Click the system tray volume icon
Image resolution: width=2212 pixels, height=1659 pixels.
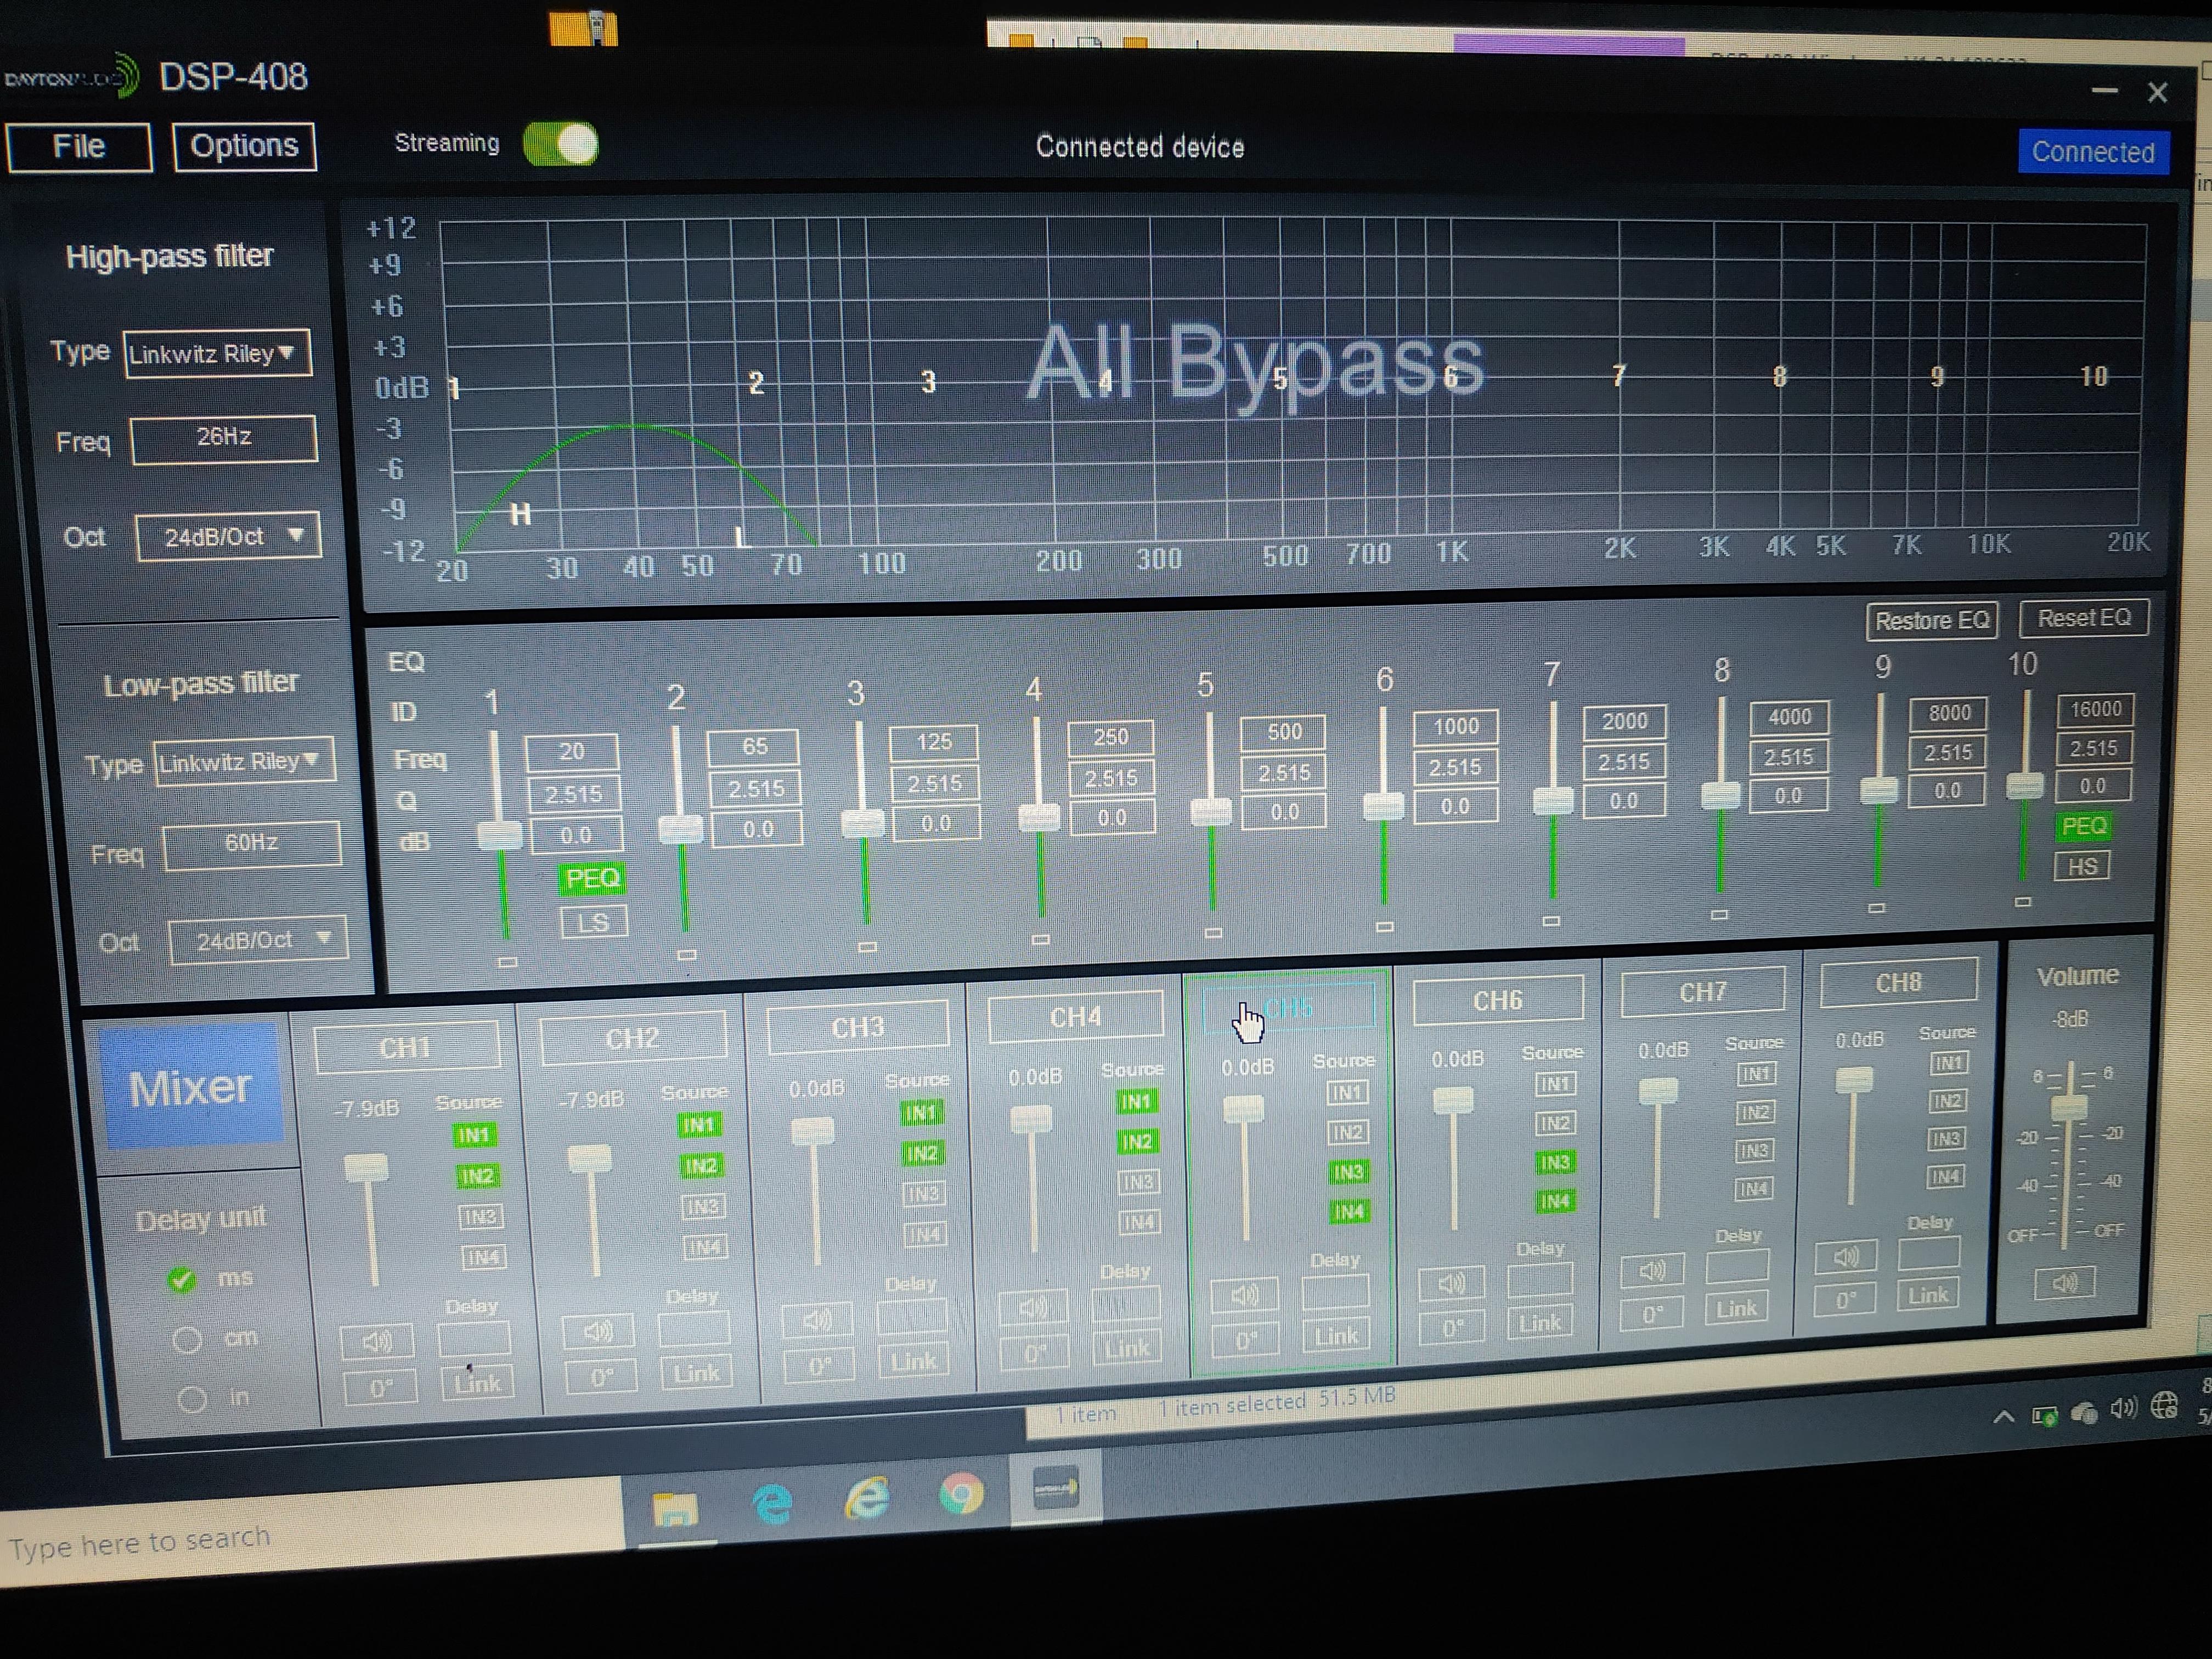pyautogui.click(x=2123, y=1408)
